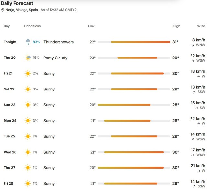Screen dimensions: 207x191
Task: Click the SSW wind arrow for Sat 22
Action: click(x=194, y=92)
